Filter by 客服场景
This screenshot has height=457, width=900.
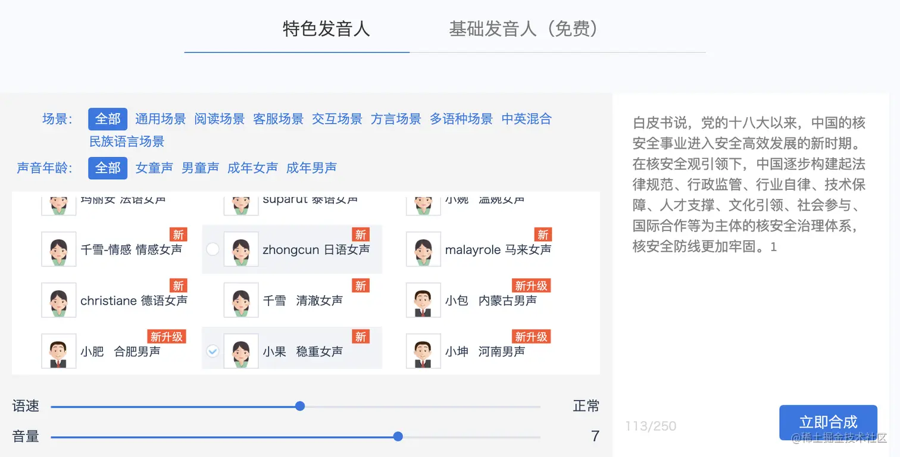[x=278, y=119]
